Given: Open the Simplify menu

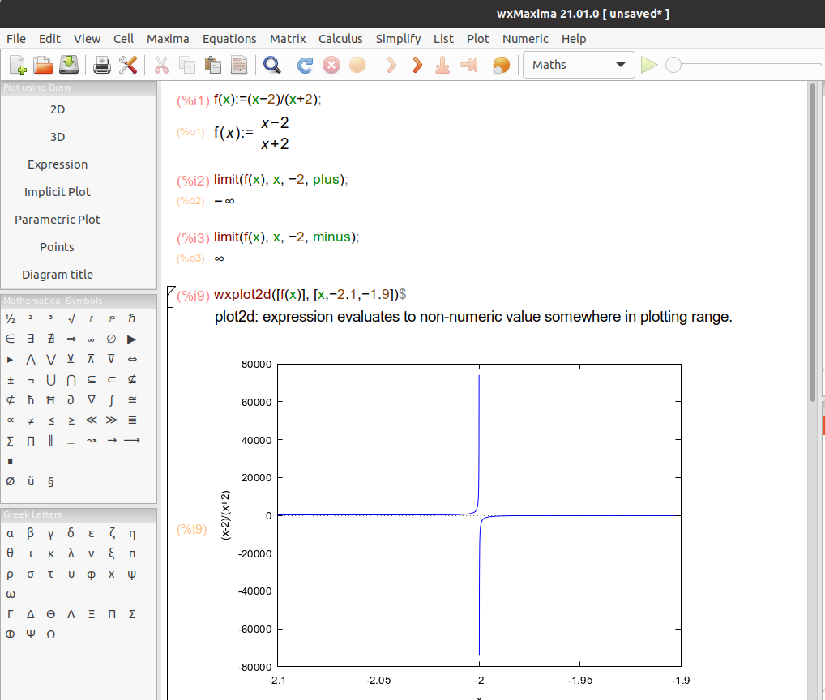Looking at the screenshot, I should click(x=398, y=39).
